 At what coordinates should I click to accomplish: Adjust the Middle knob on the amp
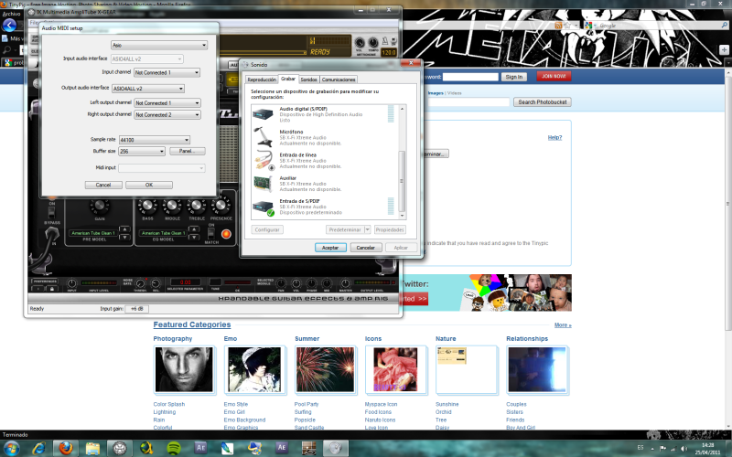(172, 205)
